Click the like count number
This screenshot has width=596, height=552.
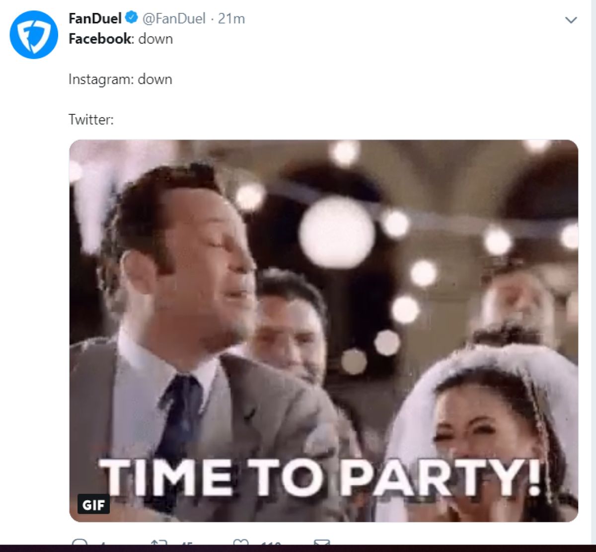pyautogui.click(x=271, y=543)
